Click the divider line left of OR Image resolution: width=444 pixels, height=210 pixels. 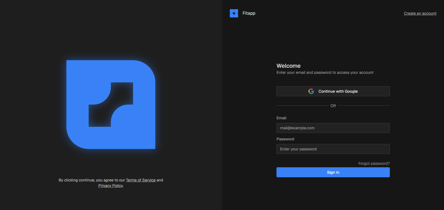tap(302, 106)
